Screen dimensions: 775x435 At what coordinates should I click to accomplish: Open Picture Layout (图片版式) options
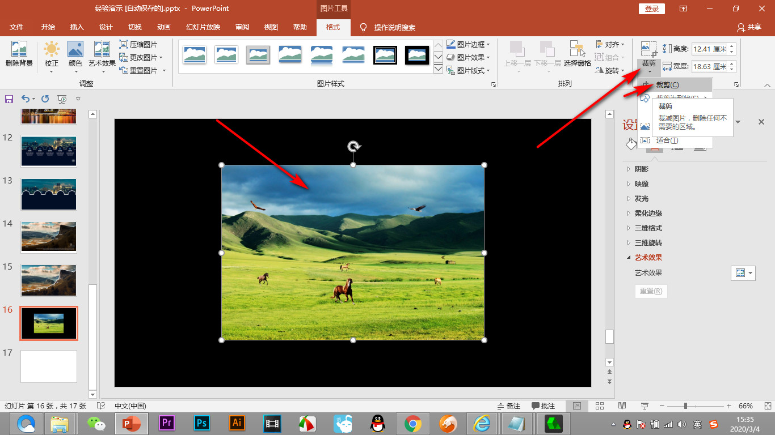pyautogui.click(x=469, y=70)
